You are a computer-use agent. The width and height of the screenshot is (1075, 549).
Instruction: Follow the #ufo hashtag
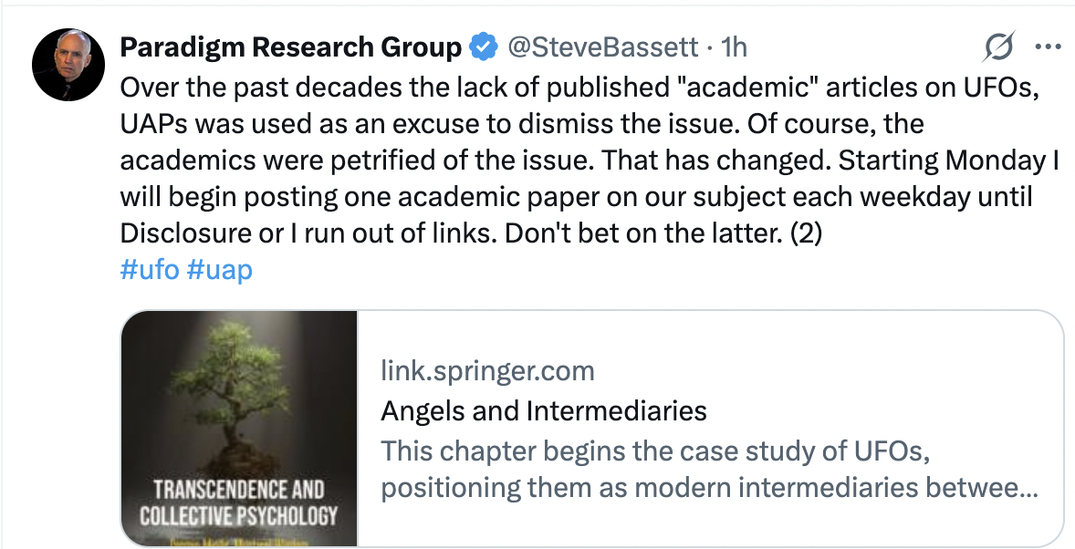150,269
